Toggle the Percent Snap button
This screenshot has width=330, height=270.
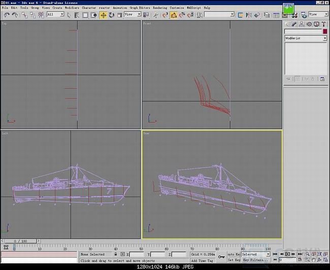(182, 15)
